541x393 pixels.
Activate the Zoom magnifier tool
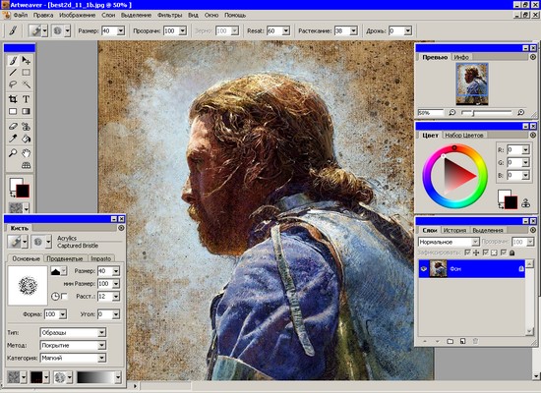[13, 152]
